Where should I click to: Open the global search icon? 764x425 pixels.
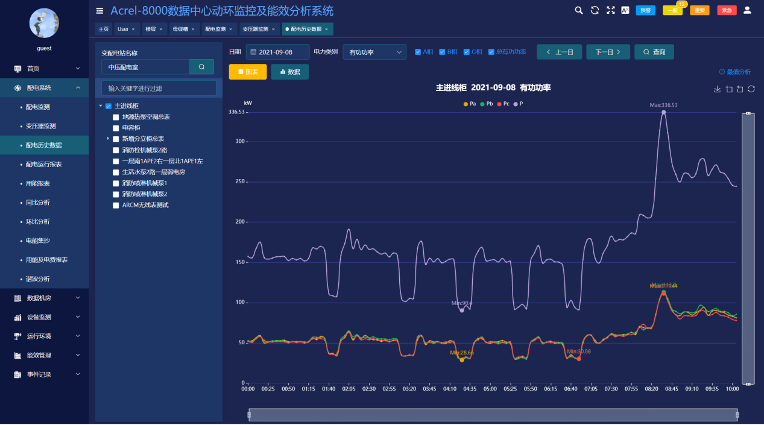(x=578, y=10)
